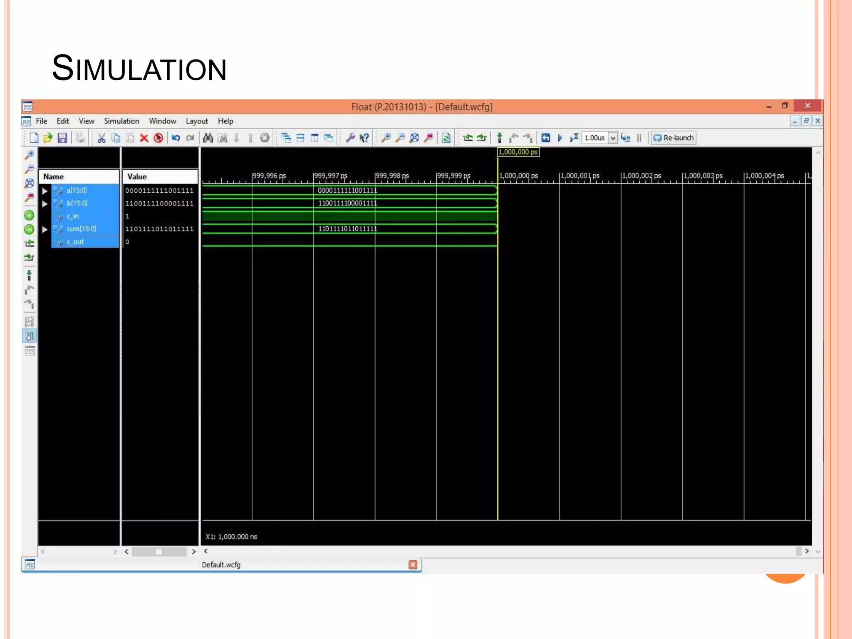Click the Add Marker toolbar icon
This screenshot has width=852, height=639.
500,138
